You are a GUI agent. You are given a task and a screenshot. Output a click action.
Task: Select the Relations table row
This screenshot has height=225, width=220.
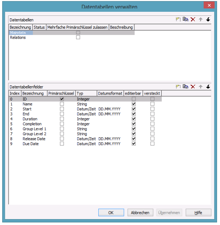pos(71,38)
